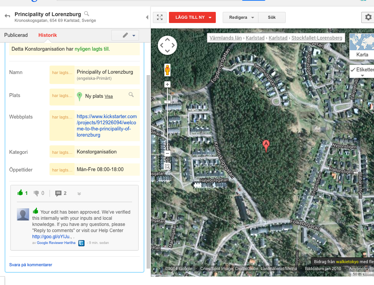Click the comments bubble icon showing 2
374x285 pixels.
[x=58, y=193]
